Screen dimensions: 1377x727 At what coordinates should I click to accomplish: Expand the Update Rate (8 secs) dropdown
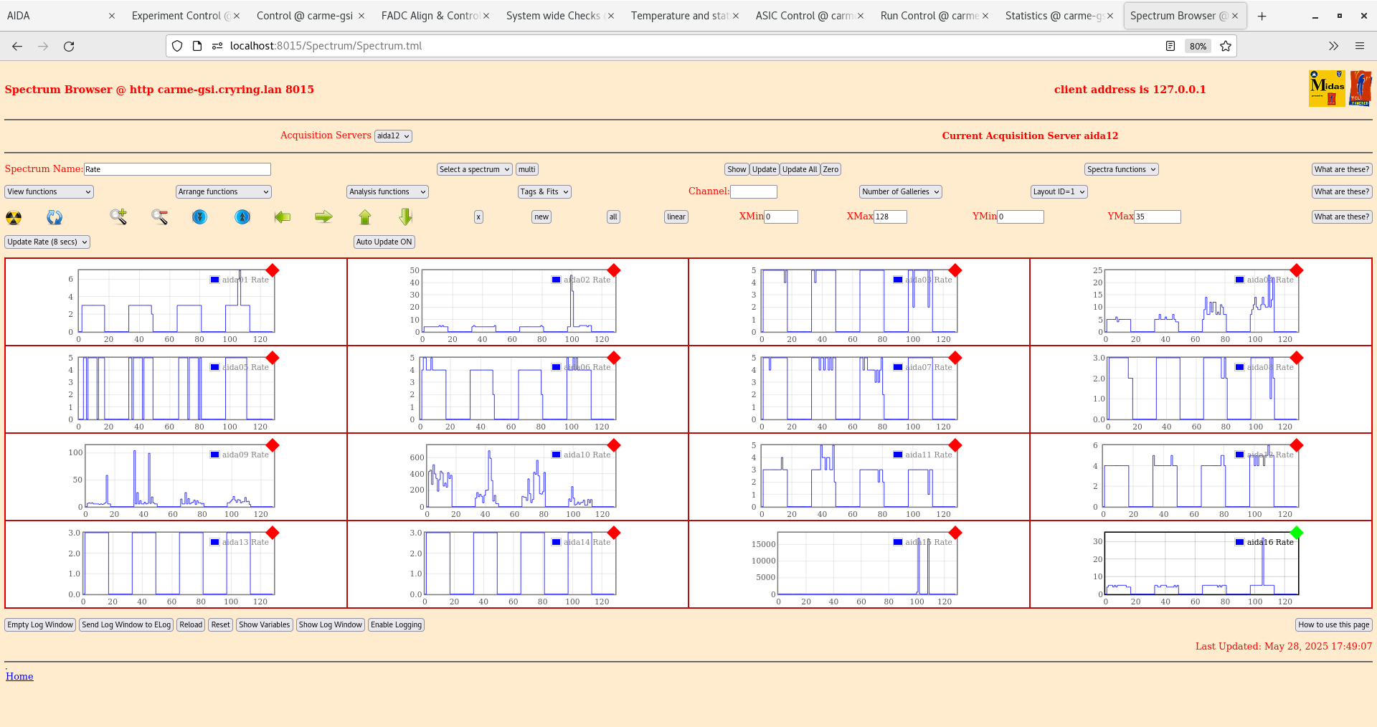47,242
